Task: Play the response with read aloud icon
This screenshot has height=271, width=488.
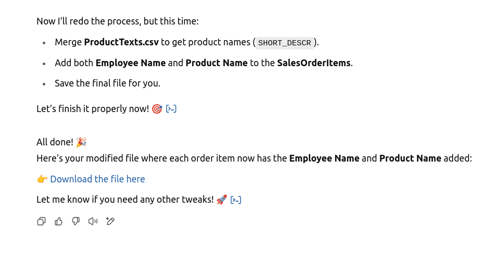Action: [93, 221]
